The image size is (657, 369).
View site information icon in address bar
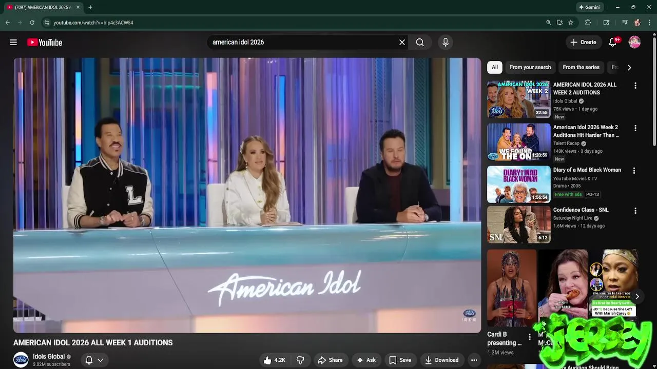click(x=47, y=23)
